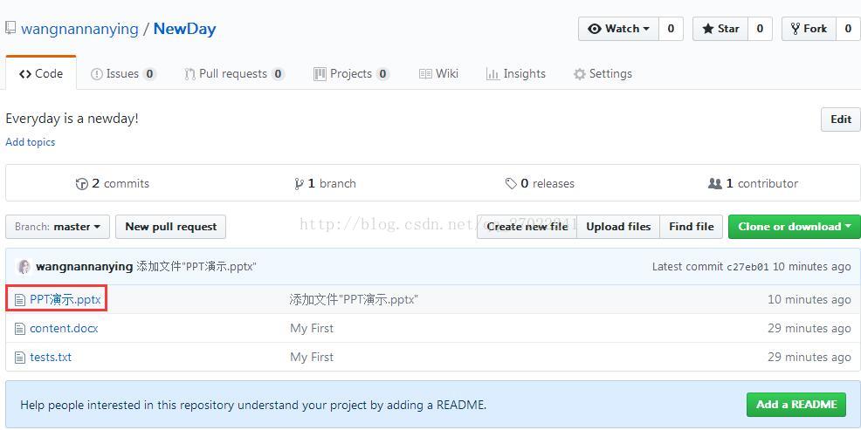Click the Find file button
This screenshot has height=430, width=861.
[692, 227]
